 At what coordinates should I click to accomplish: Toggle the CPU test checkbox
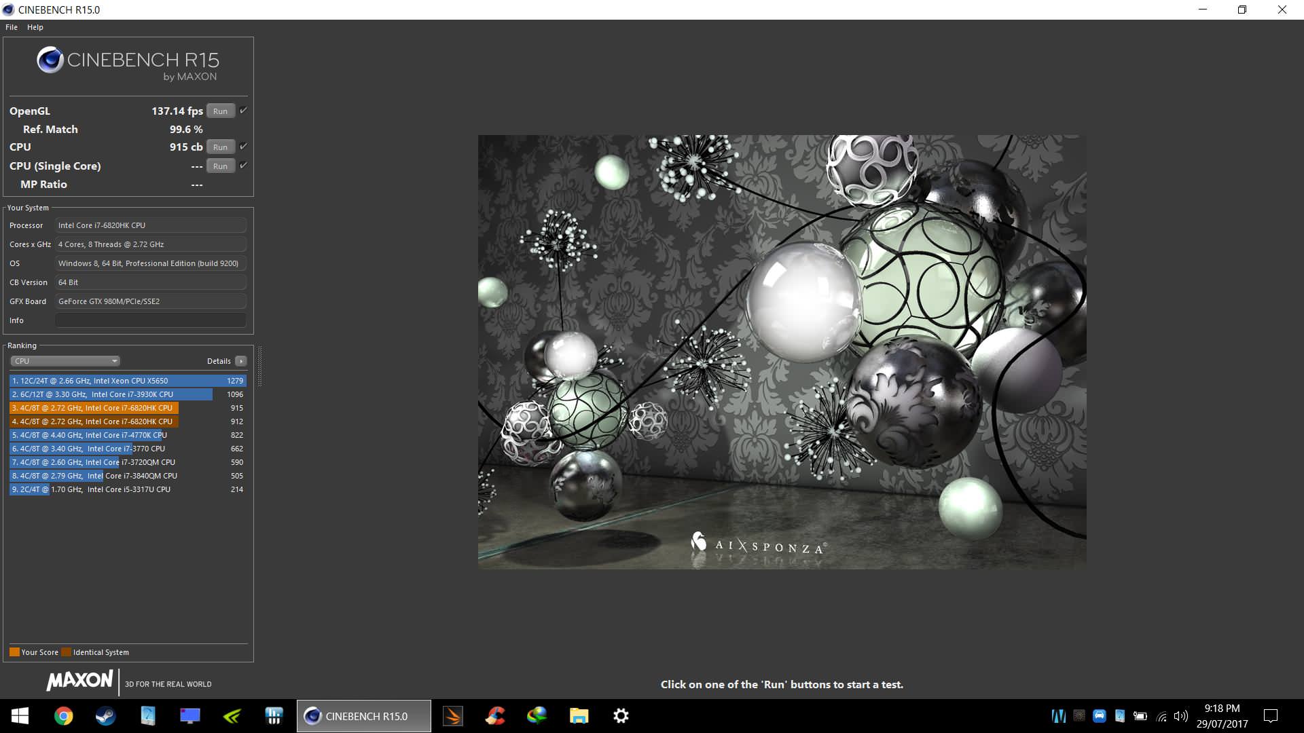[243, 147]
